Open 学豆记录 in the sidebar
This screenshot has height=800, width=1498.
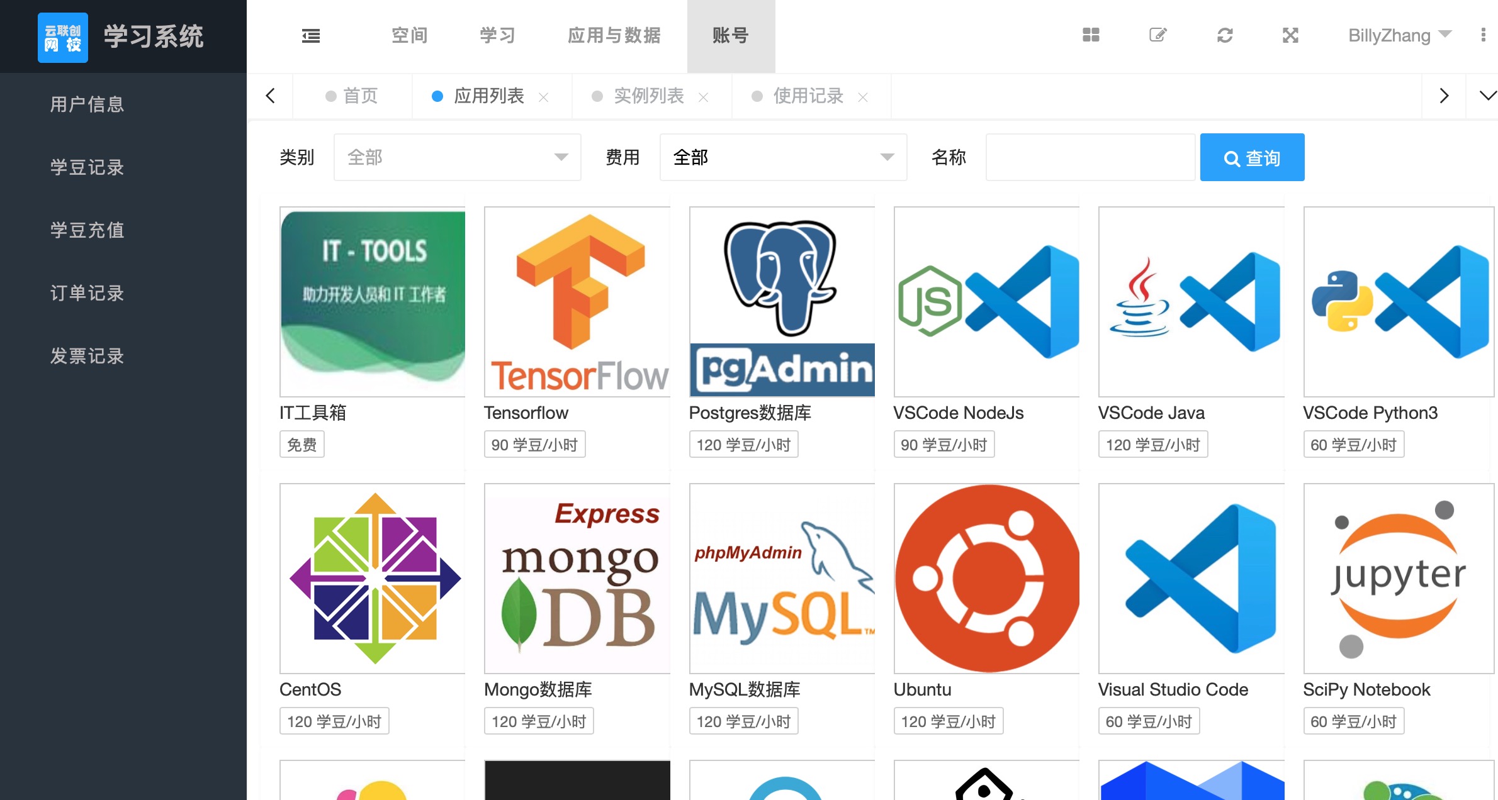tap(87, 167)
